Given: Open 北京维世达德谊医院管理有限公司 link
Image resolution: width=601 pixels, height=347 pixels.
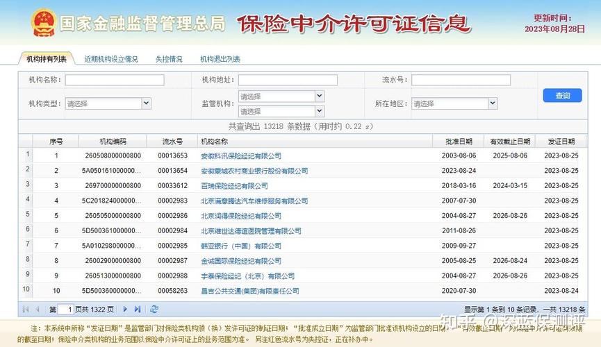Looking at the screenshot, I should (x=251, y=230).
